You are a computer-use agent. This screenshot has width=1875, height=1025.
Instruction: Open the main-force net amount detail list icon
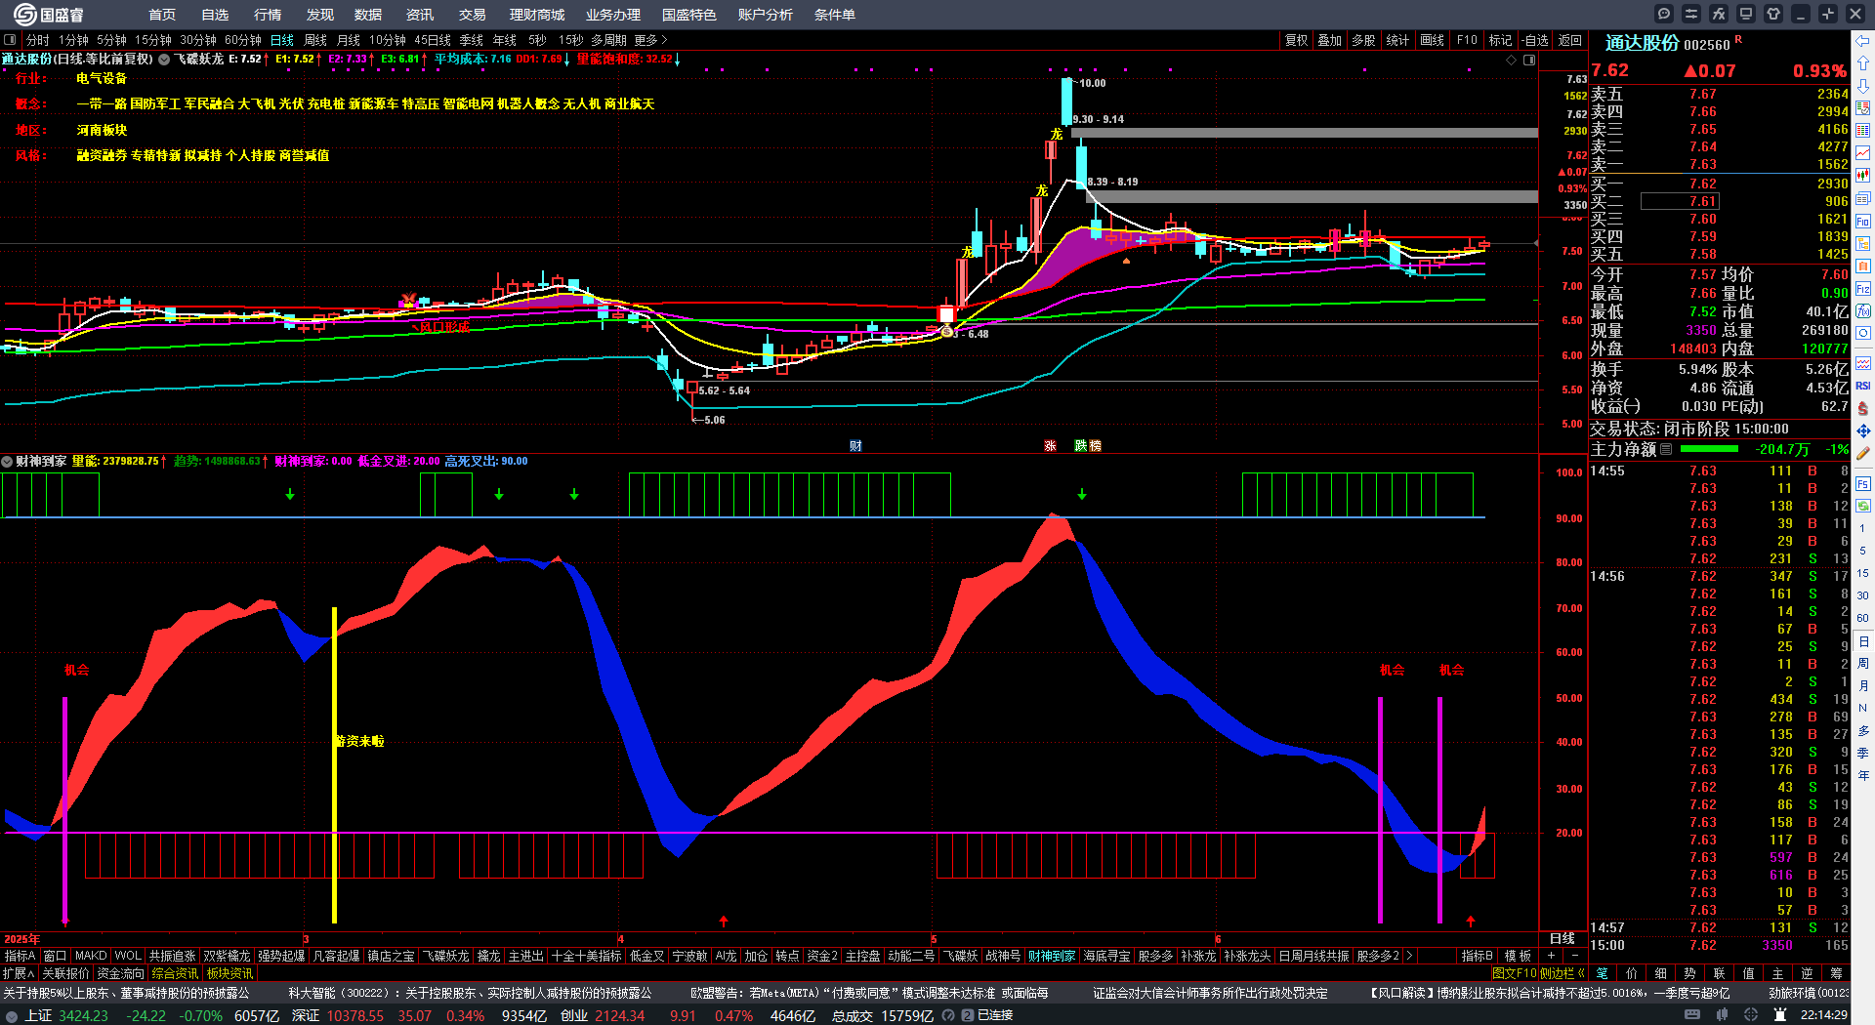1666,449
